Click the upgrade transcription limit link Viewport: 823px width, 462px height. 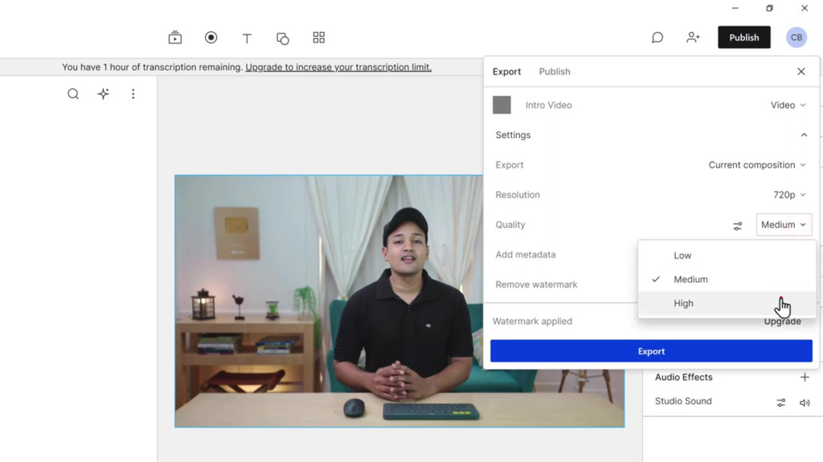[x=338, y=67]
